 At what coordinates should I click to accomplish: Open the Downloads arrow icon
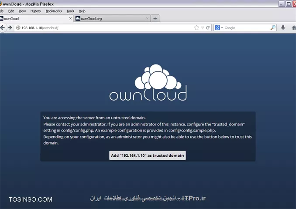(283, 28)
